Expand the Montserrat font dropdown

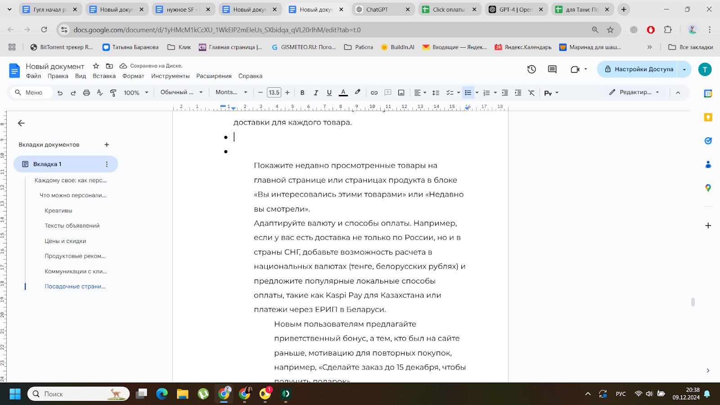pos(231,92)
